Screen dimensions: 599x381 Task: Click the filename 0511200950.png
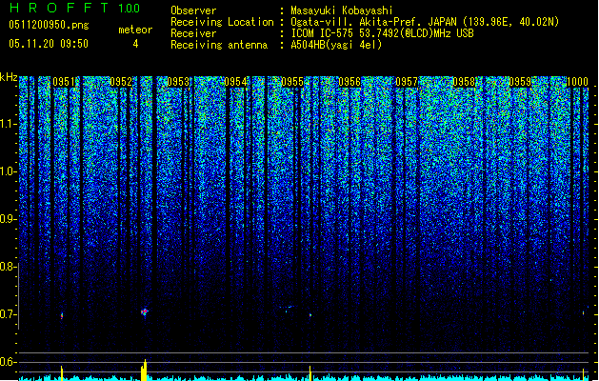[49, 25]
